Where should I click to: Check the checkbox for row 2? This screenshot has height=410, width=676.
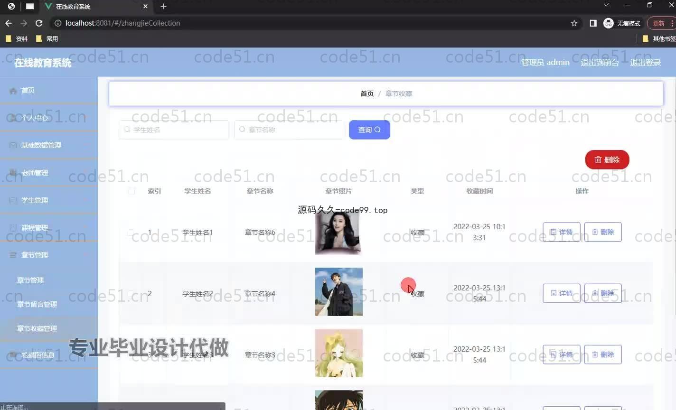point(131,294)
